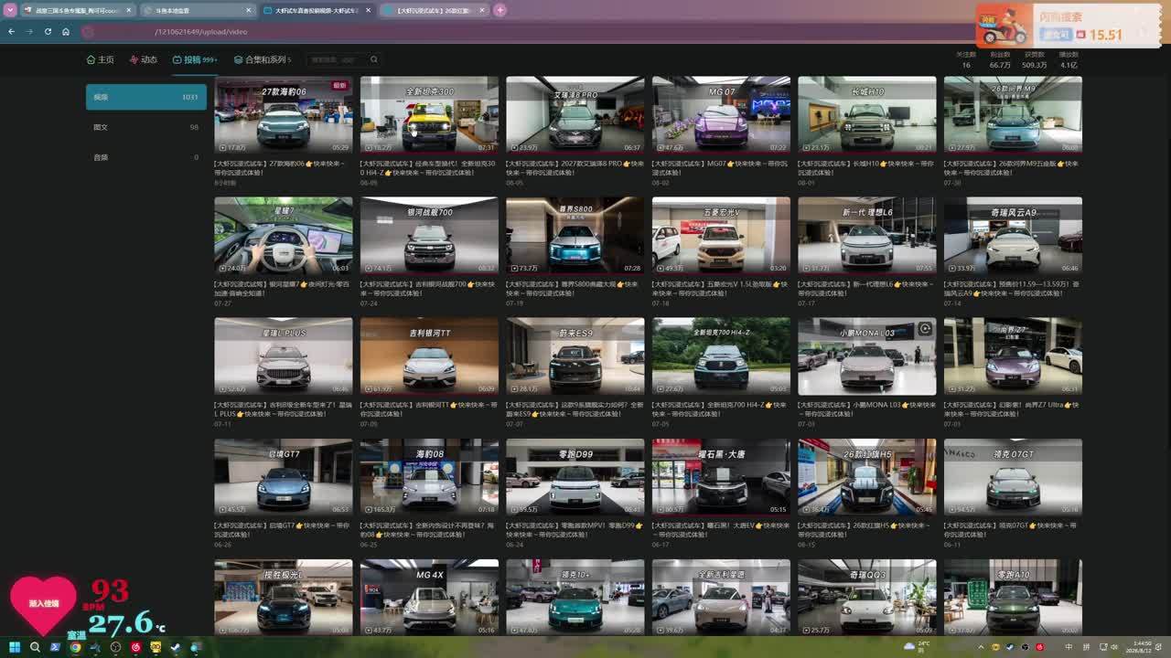The width and height of the screenshot is (1171, 658).
Task: Open the 吉利银河TT video thumbnail
Action: coord(429,356)
